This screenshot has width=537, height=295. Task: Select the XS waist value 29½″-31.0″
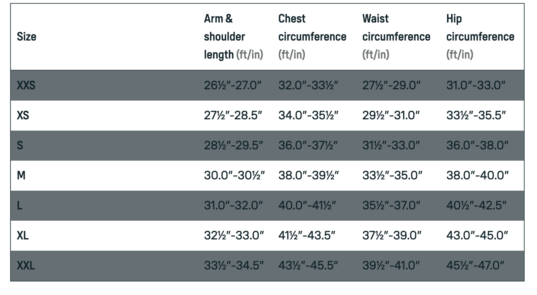click(391, 116)
